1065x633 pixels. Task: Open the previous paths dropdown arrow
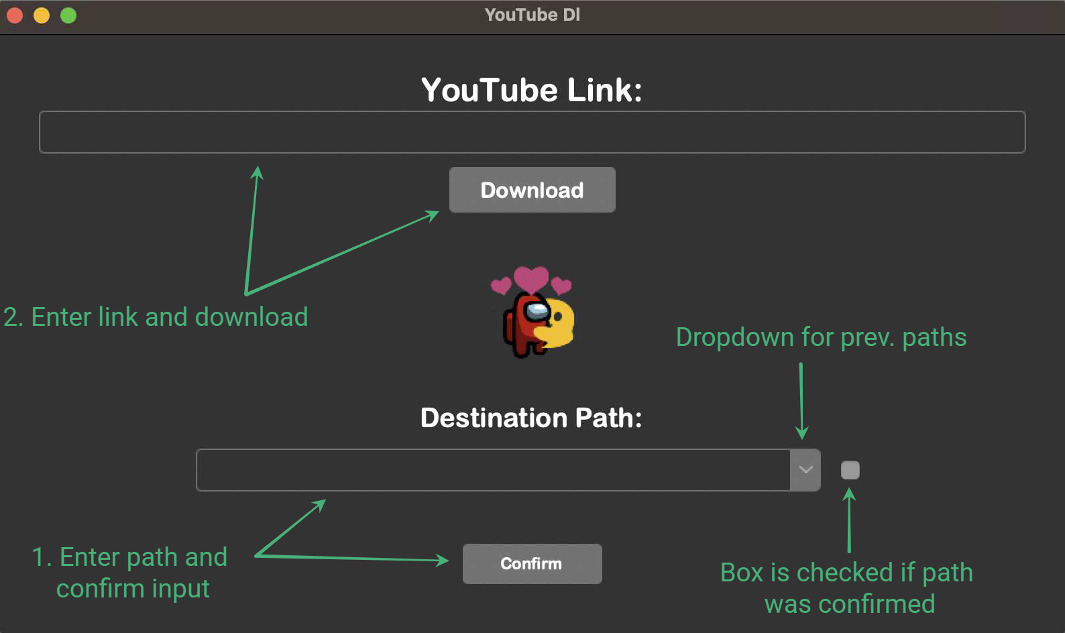pos(805,470)
